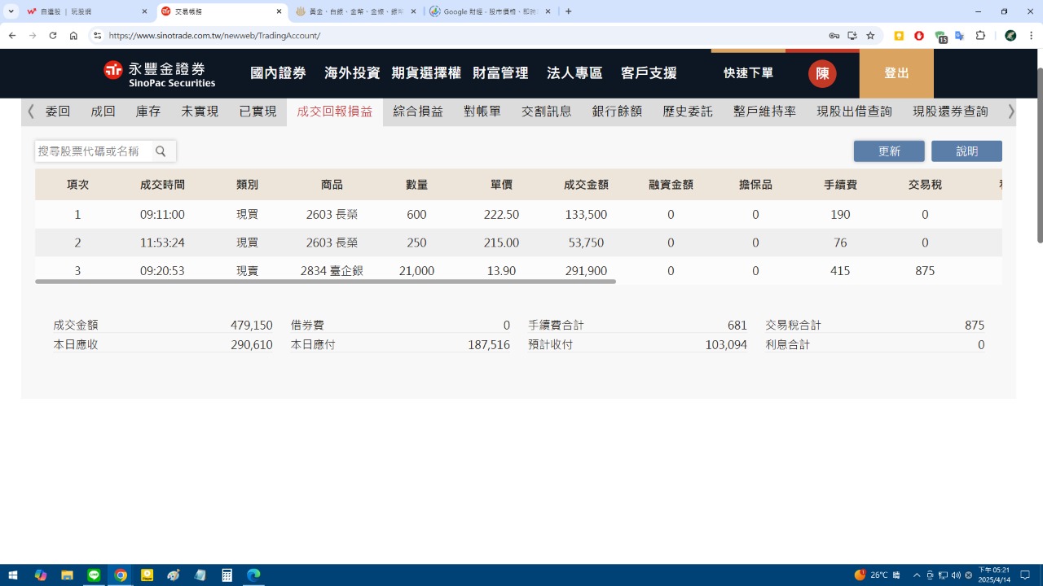The width and height of the screenshot is (1043, 586).
Task: Switch to the 庫存 tab
Action: (x=148, y=112)
